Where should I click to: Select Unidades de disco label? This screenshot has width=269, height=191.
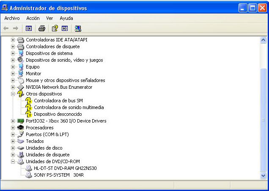pyautogui.click(x=44, y=148)
